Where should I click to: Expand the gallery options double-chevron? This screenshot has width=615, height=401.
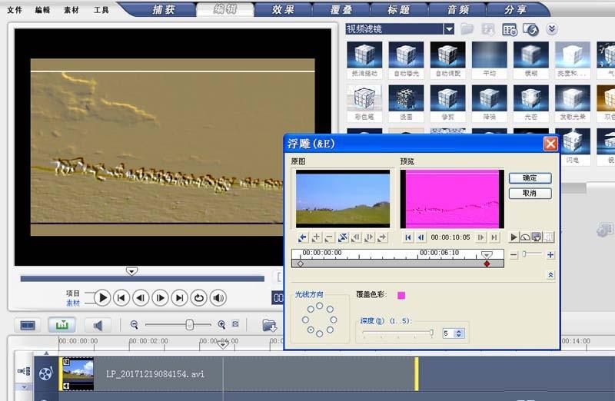551,29
